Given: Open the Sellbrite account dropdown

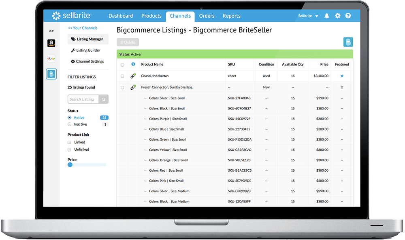Looking at the screenshot, I should pyautogui.click(x=308, y=16).
